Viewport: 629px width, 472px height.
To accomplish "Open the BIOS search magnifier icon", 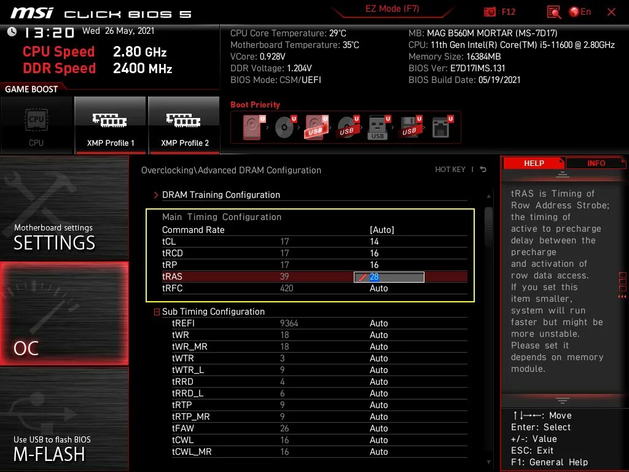I will coord(554,12).
